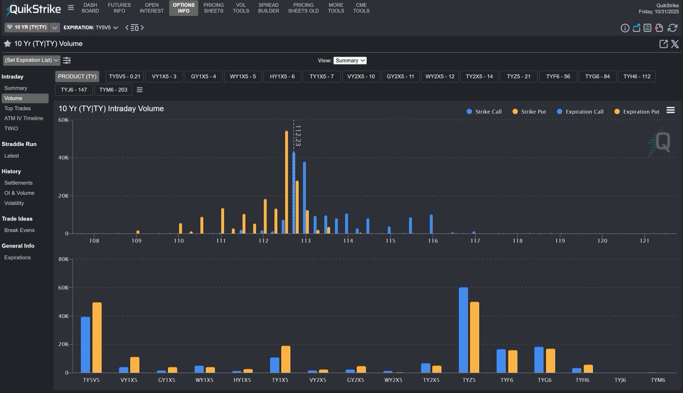The image size is (683, 393).
Task: Open the chart menu hamburger icon
Action: coord(670,110)
